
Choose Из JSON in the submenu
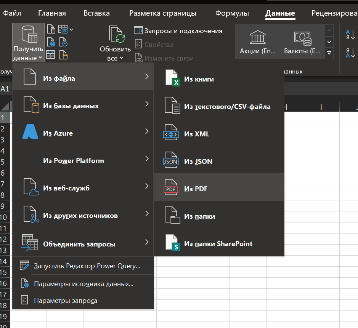coord(219,161)
